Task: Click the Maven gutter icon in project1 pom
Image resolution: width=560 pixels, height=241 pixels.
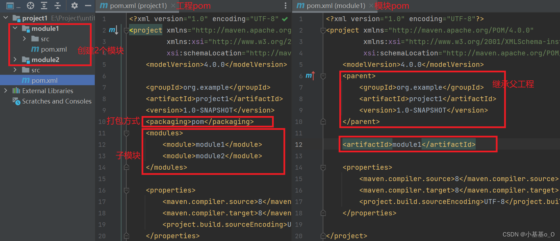Action: click(x=113, y=30)
